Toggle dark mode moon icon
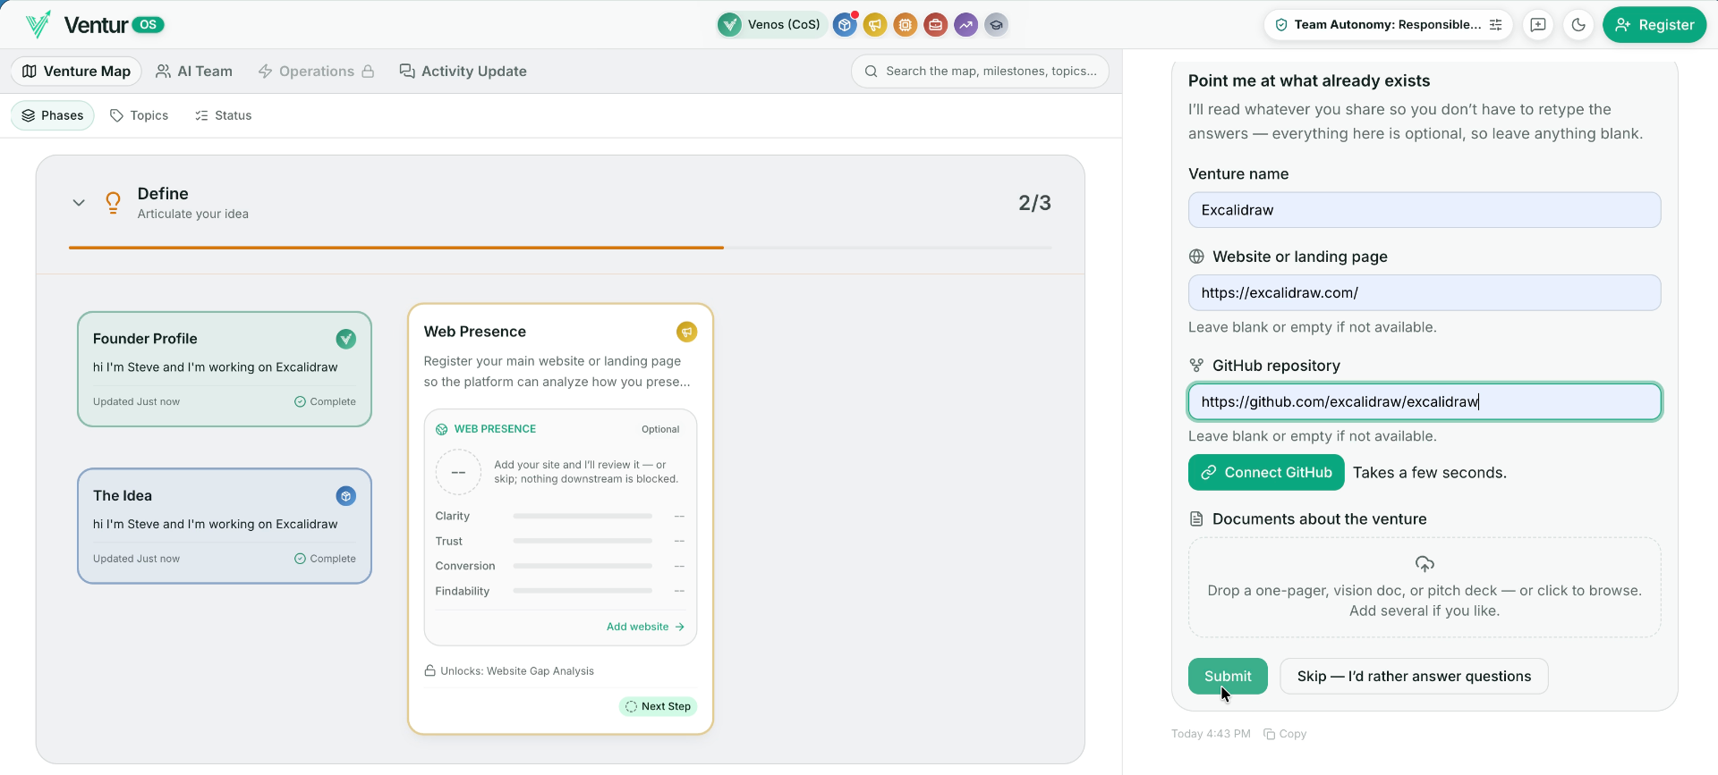The height and width of the screenshot is (775, 1718). click(1578, 25)
